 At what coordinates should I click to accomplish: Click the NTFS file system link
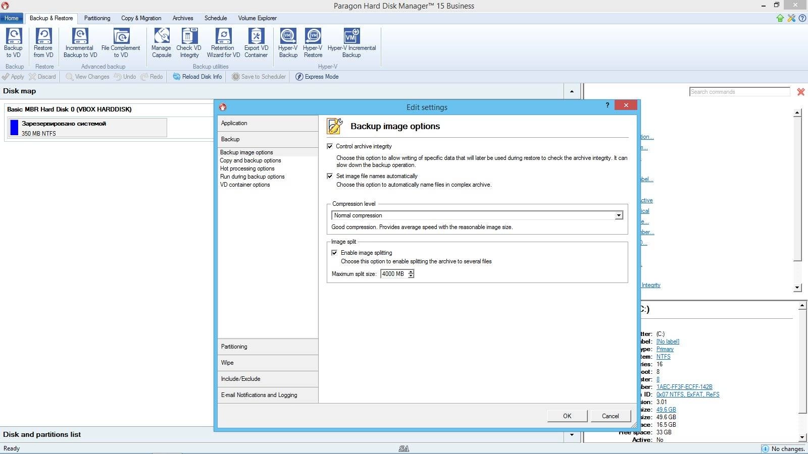coord(664,357)
